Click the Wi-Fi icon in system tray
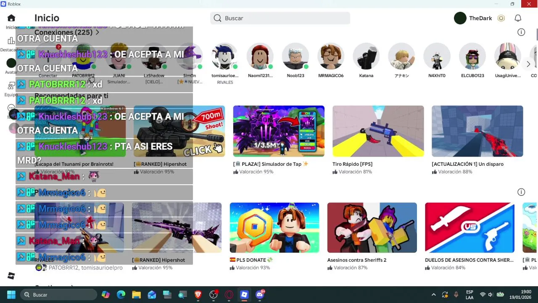 coord(483,295)
